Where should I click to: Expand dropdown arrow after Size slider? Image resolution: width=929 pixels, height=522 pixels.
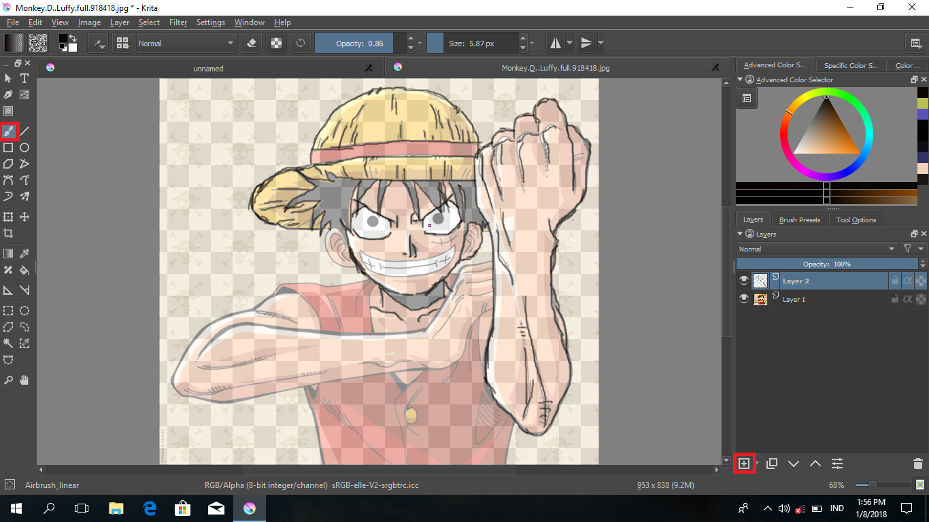pos(531,43)
